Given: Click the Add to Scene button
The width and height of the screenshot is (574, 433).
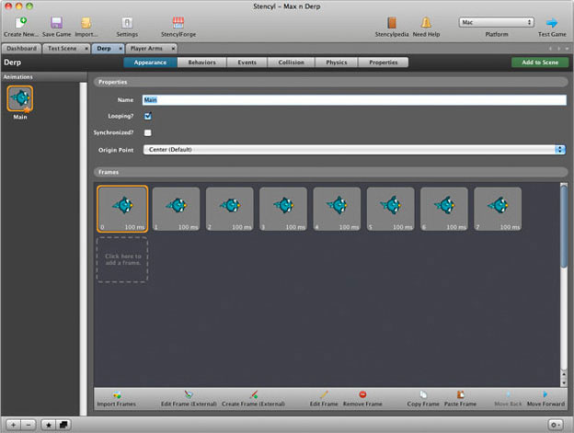Looking at the screenshot, I should [x=539, y=63].
